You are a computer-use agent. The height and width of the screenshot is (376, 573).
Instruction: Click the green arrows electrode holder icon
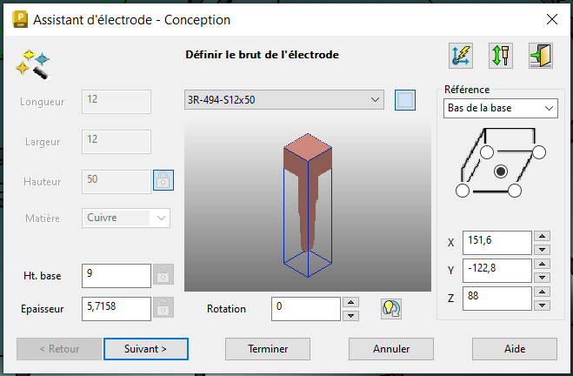tap(501, 56)
